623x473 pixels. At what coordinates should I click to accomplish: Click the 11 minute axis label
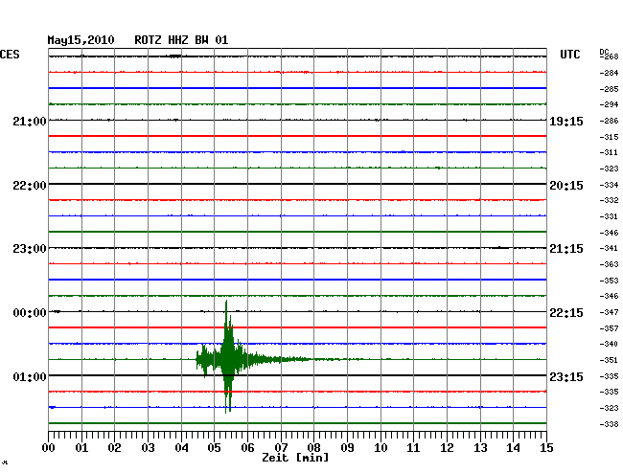point(413,448)
